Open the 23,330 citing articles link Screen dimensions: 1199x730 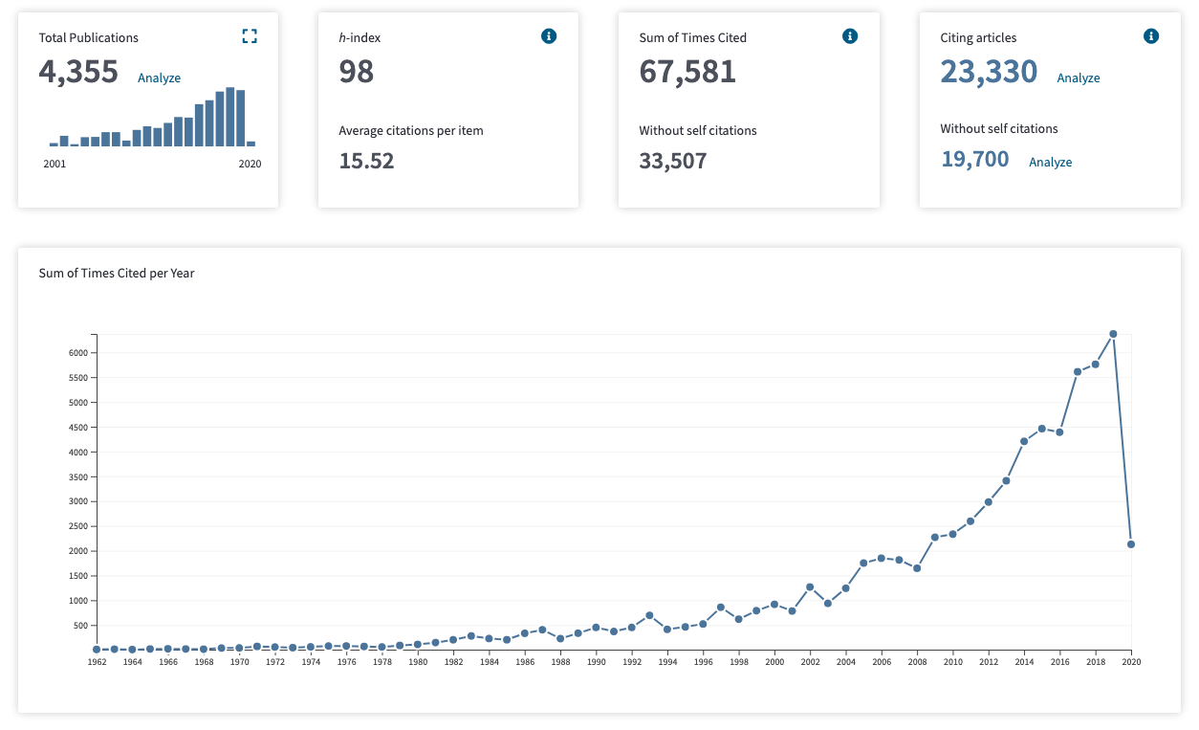[x=989, y=72]
